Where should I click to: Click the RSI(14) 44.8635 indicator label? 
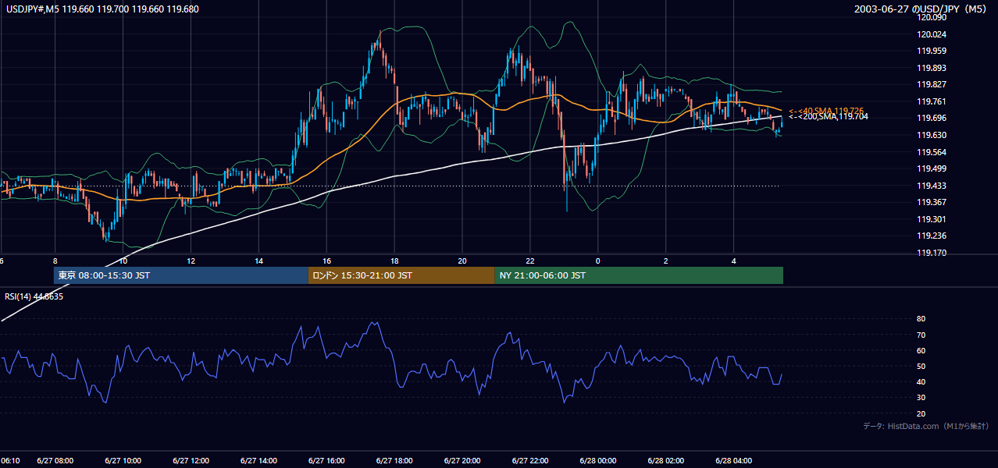(x=34, y=296)
